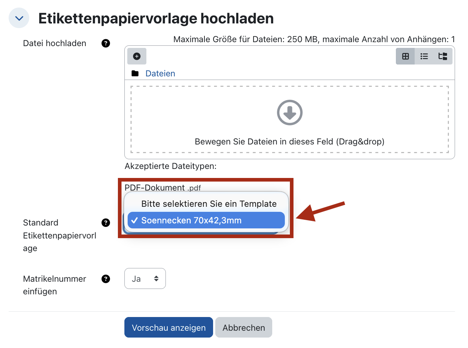
Task: Open the Matrikelnummer einfügen dropdown
Action: tap(145, 278)
